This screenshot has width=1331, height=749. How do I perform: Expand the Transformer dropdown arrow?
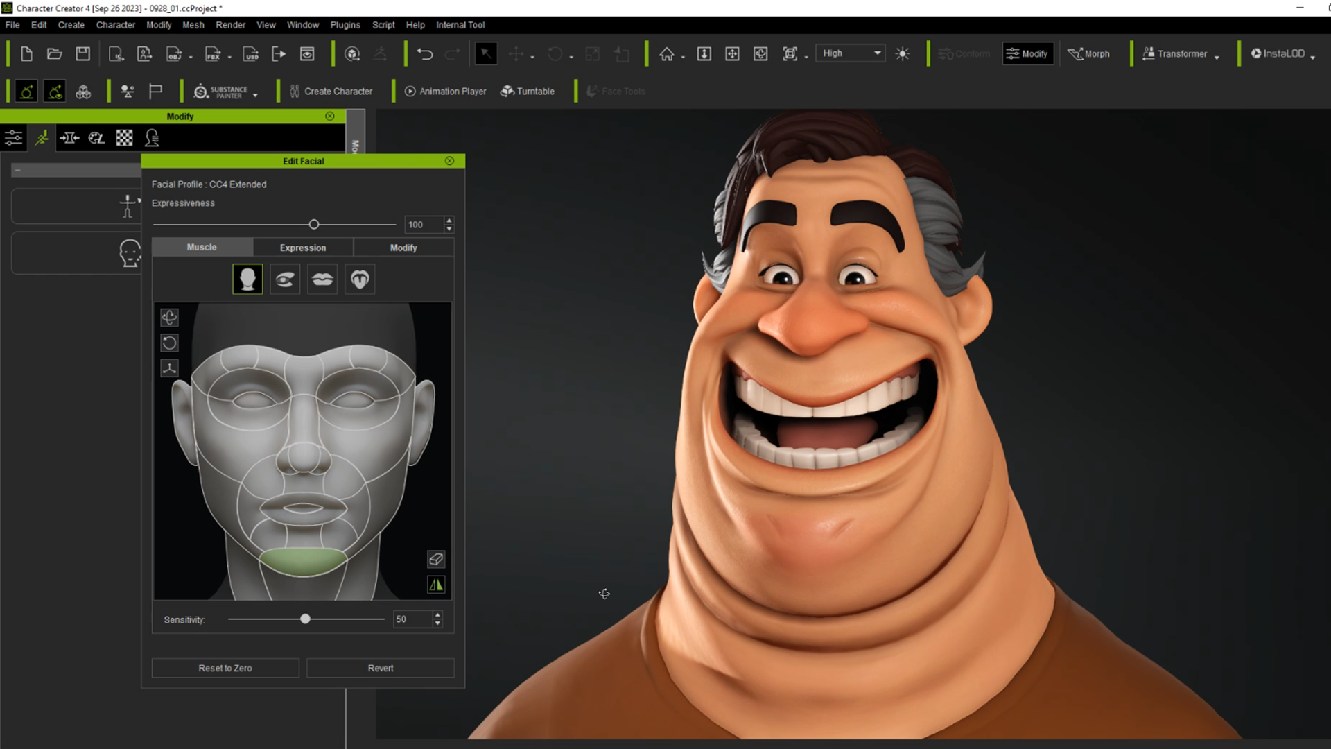tap(1217, 57)
